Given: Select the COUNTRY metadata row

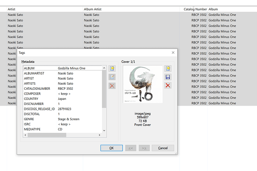Looking at the screenshot, I should pyautogui.click(x=63, y=99).
